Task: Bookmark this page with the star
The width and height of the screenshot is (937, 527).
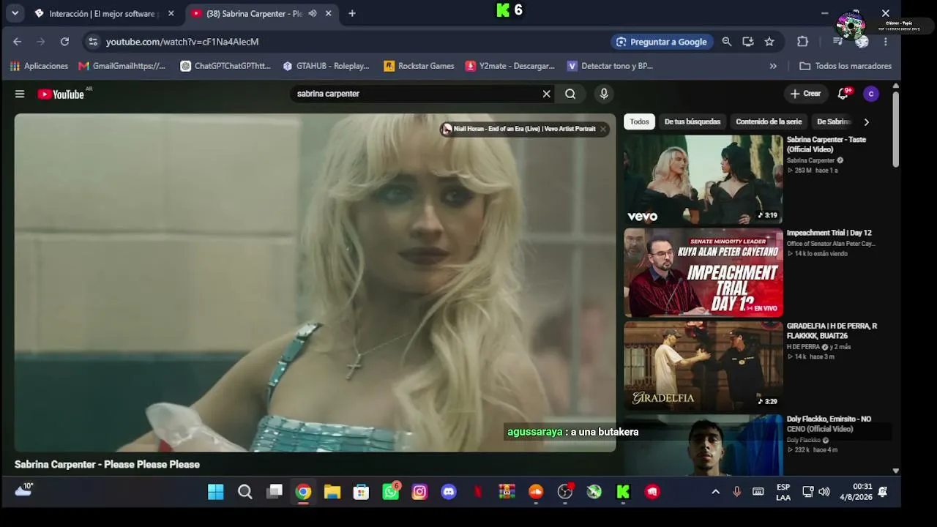Action: point(769,42)
